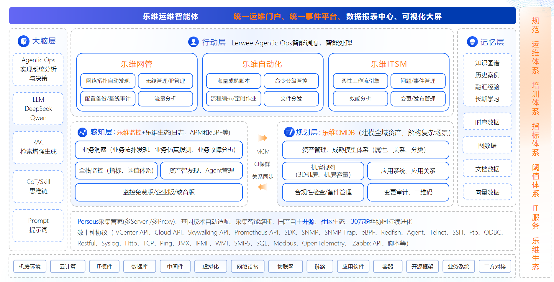Click the 记忆层 lightbulb icon
Screen dimensions: 554x282
point(472,42)
